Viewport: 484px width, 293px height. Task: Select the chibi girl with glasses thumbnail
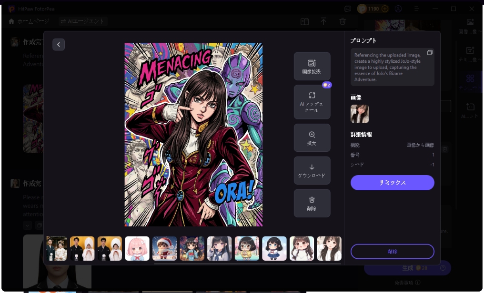pyautogui.click(x=247, y=248)
